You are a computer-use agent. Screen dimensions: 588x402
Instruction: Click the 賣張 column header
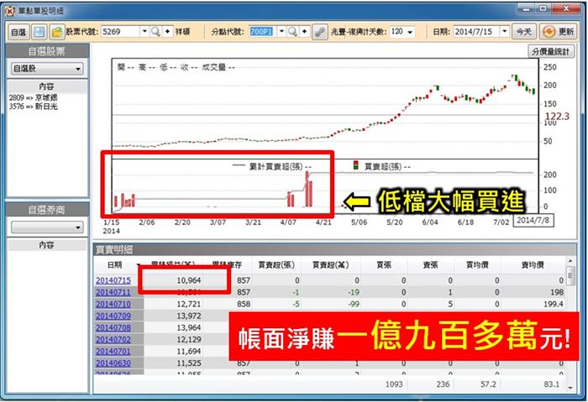tap(430, 265)
